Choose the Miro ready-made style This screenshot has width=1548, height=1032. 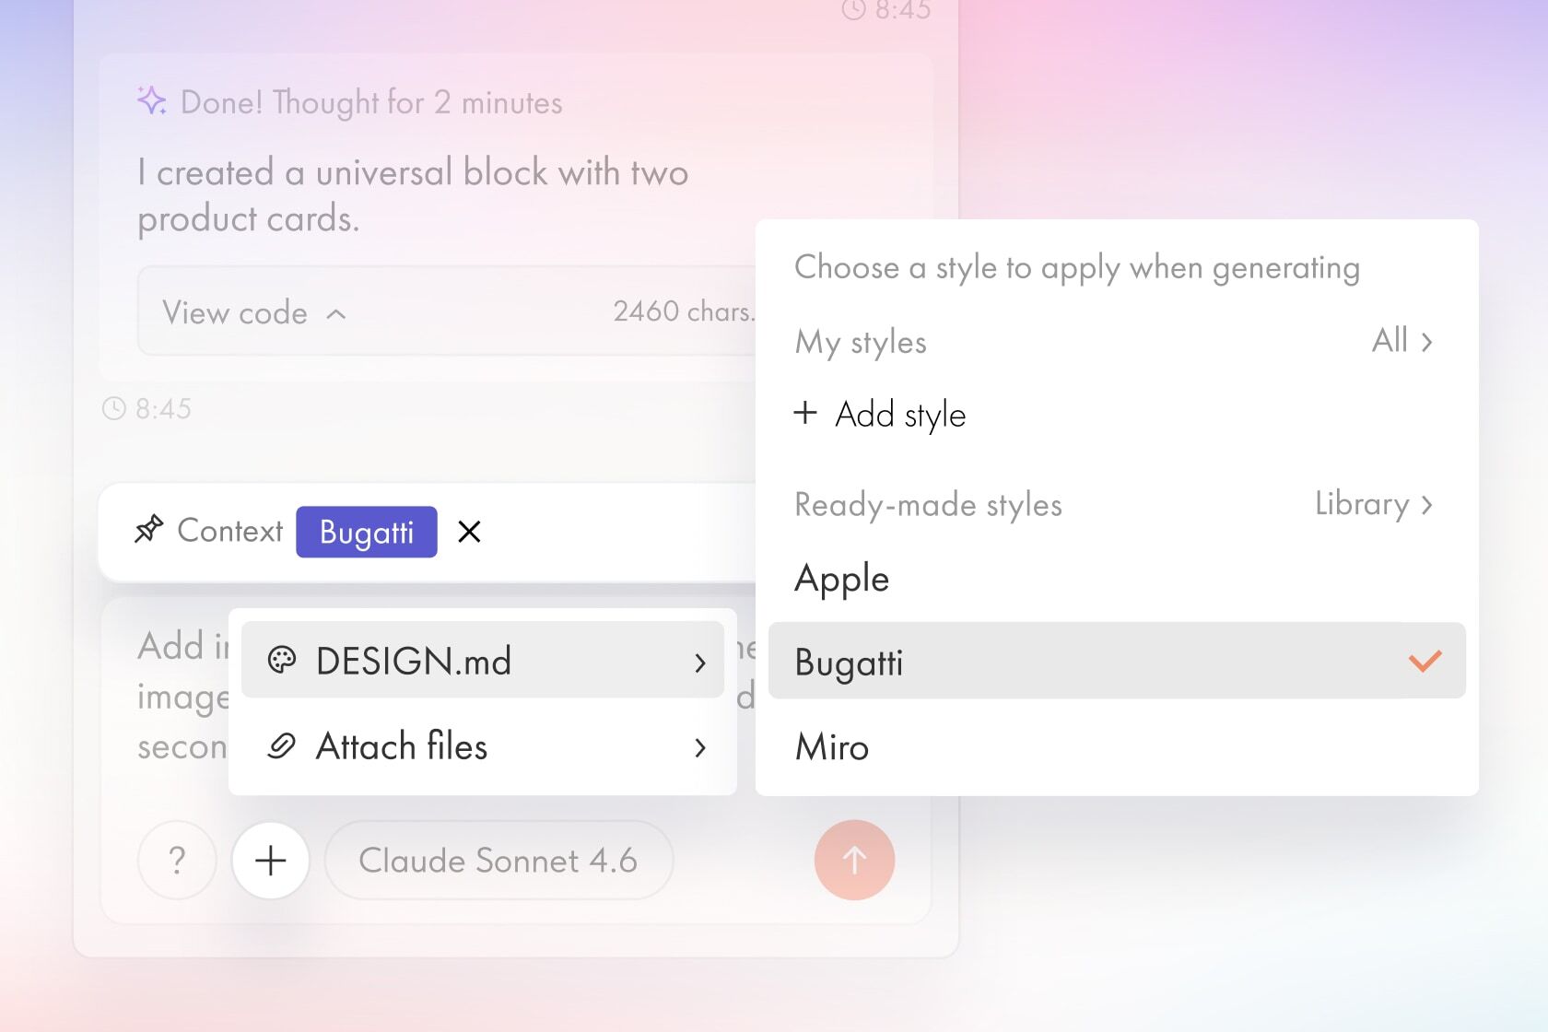pyautogui.click(x=1117, y=746)
